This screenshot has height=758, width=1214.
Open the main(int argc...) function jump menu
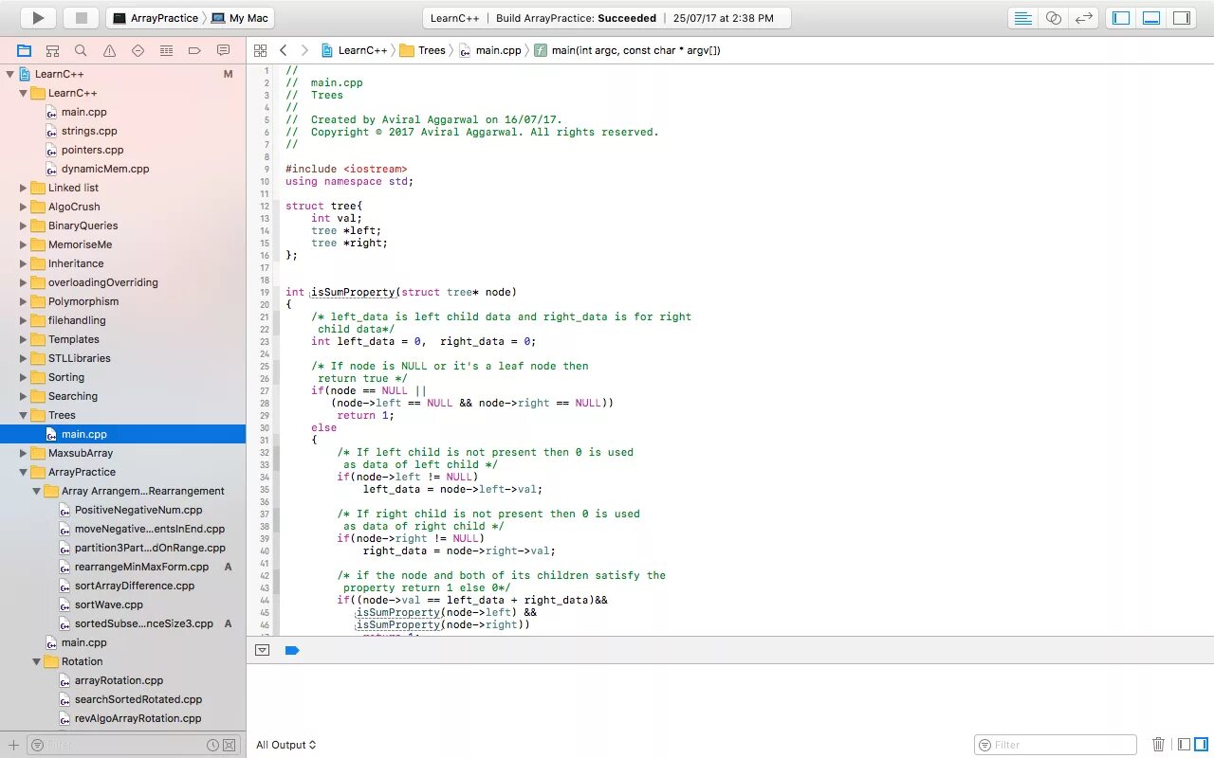pos(626,50)
